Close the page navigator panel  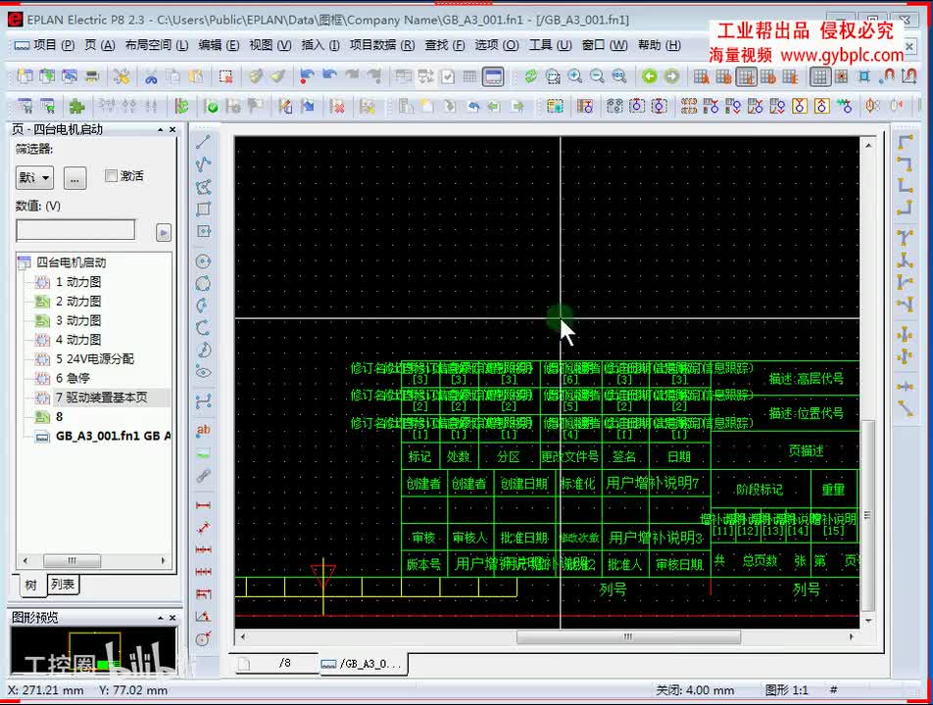point(172,129)
